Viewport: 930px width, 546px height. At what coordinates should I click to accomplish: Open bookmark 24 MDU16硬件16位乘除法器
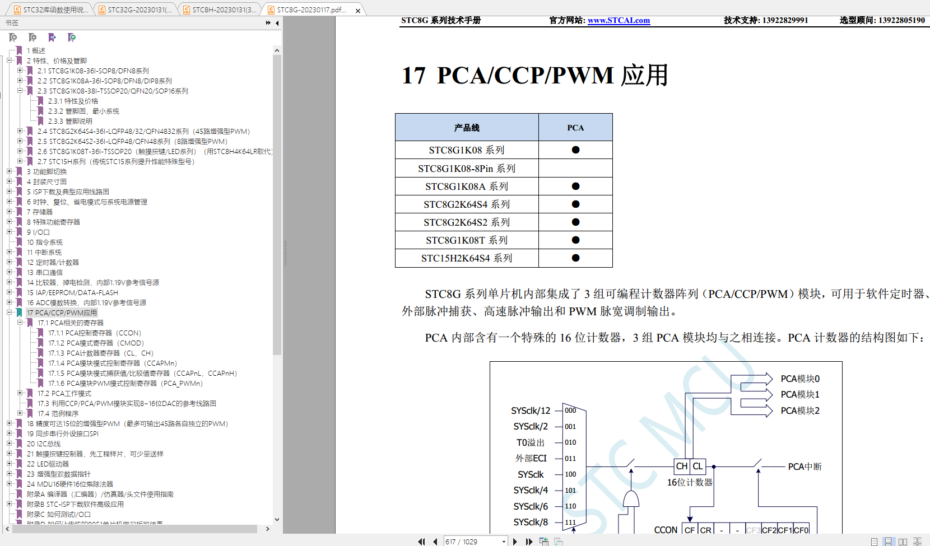(x=69, y=484)
